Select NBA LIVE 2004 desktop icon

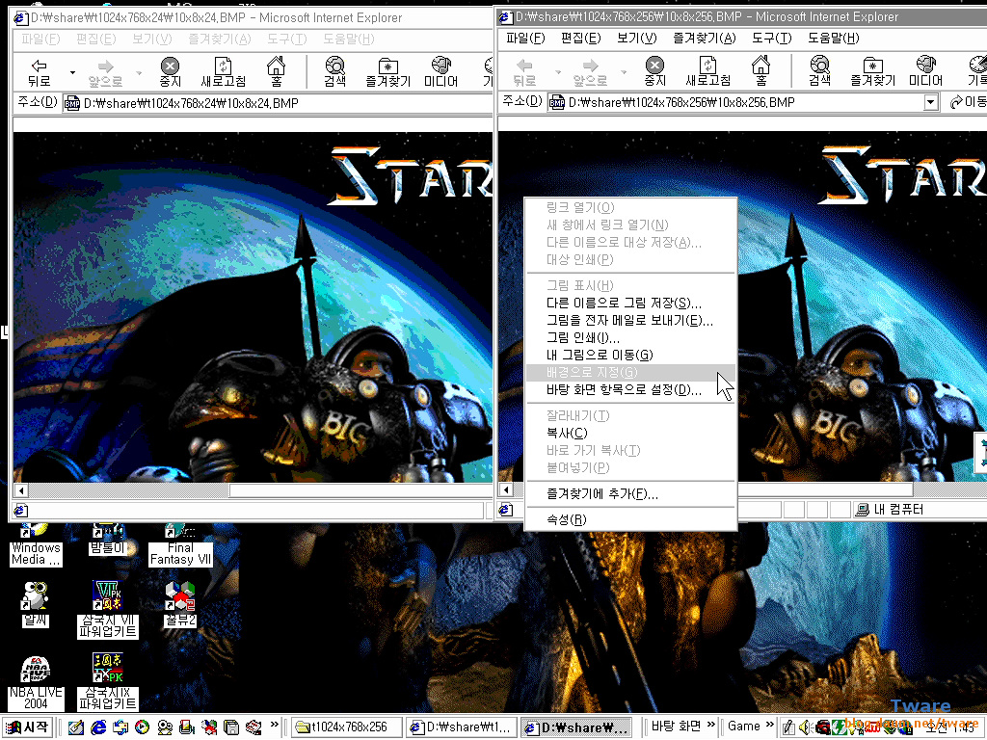[x=36, y=683]
